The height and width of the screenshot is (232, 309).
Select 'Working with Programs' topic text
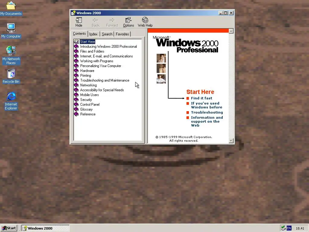97,61
